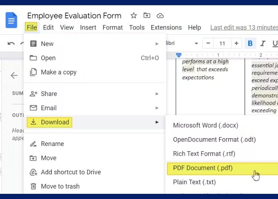Toggle Italic formatting
Viewport: 278px width, 199px height.
pyautogui.click(x=263, y=43)
